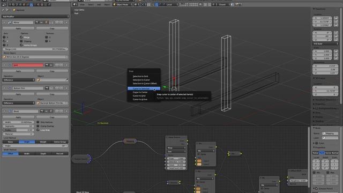
Task: Apply the Mirror modifier
Action: pos(18,28)
